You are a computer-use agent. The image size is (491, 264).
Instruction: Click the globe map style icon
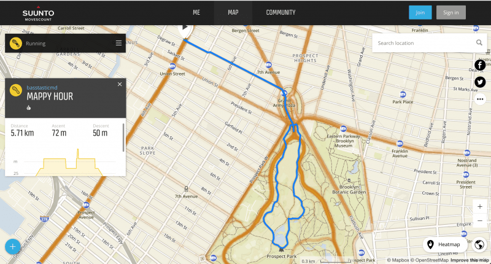coord(479,245)
